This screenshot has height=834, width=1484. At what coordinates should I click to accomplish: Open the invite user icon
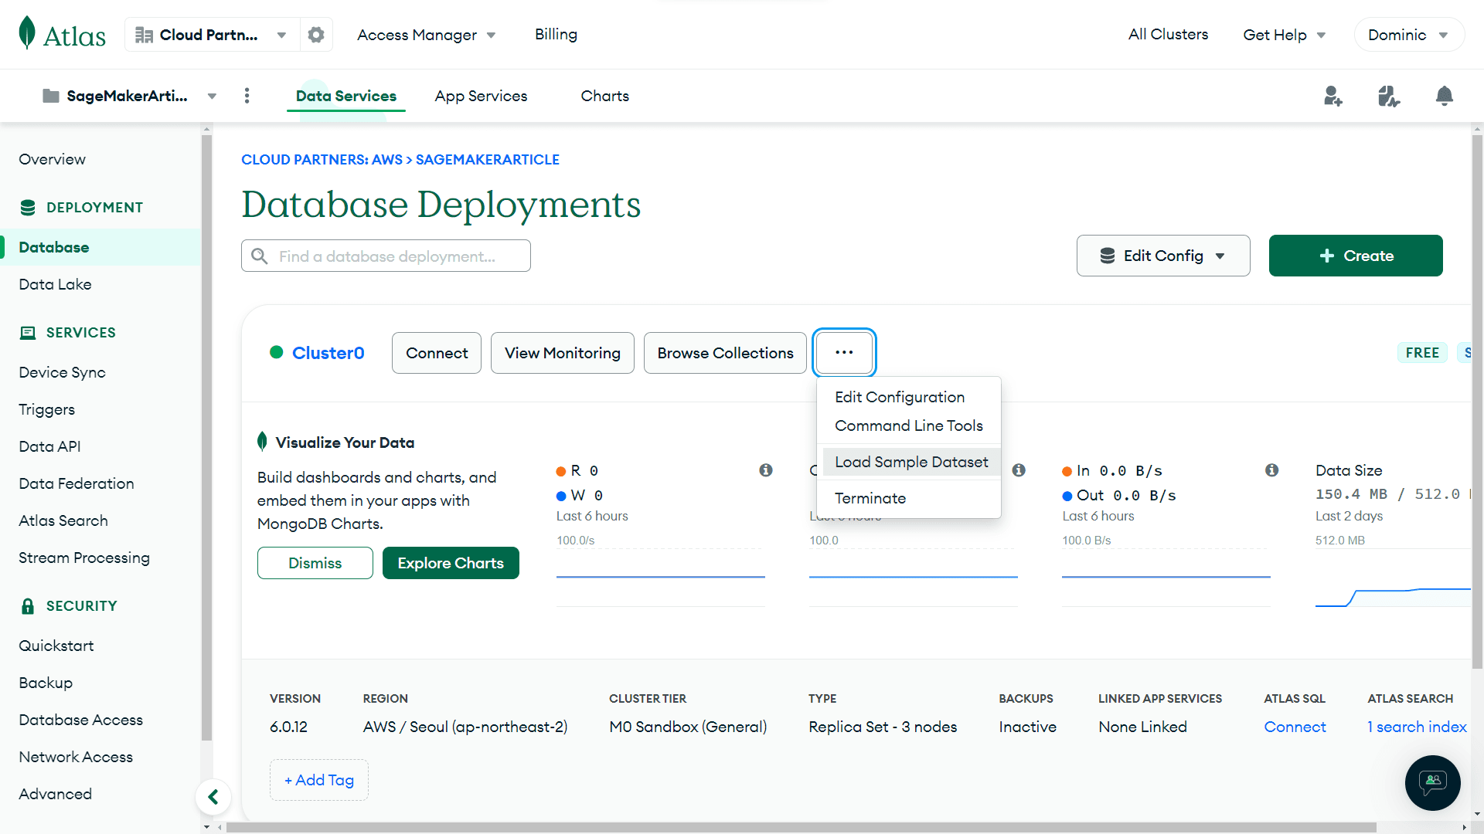[x=1333, y=96]
